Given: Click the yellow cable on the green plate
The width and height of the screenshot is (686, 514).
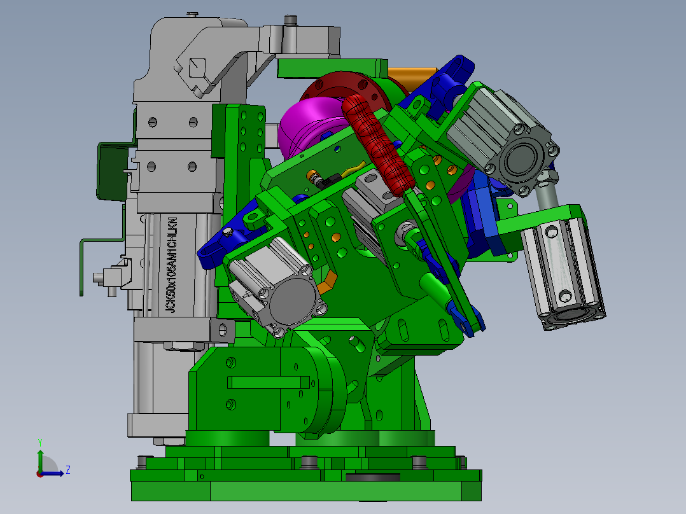Looking at the screenshot, I should click(x=354, y=169).
